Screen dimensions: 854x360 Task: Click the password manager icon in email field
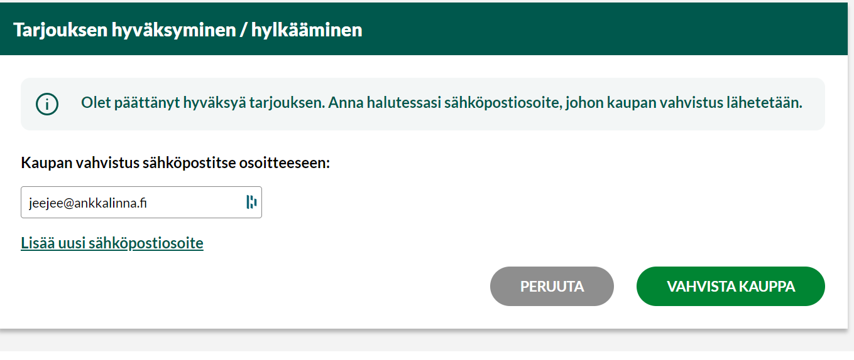point(251,202)
